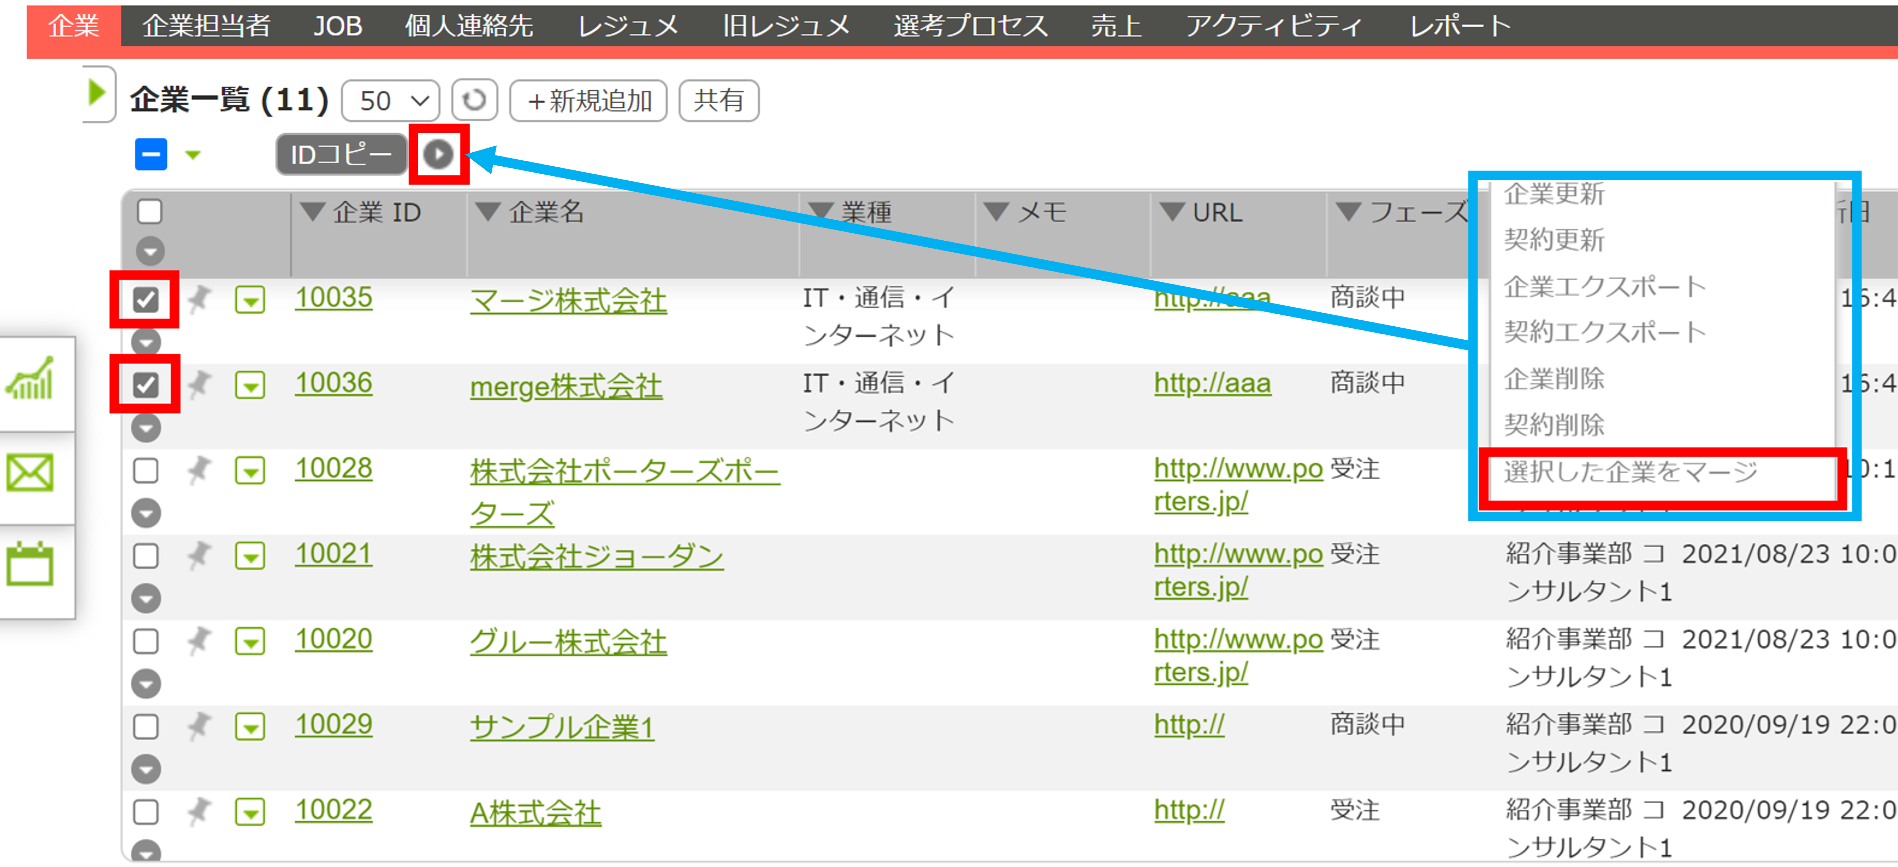This screenshot has width=1898, height=867.
Task: Uncheck the checkbox for company 10036
Action: point(145,385)
